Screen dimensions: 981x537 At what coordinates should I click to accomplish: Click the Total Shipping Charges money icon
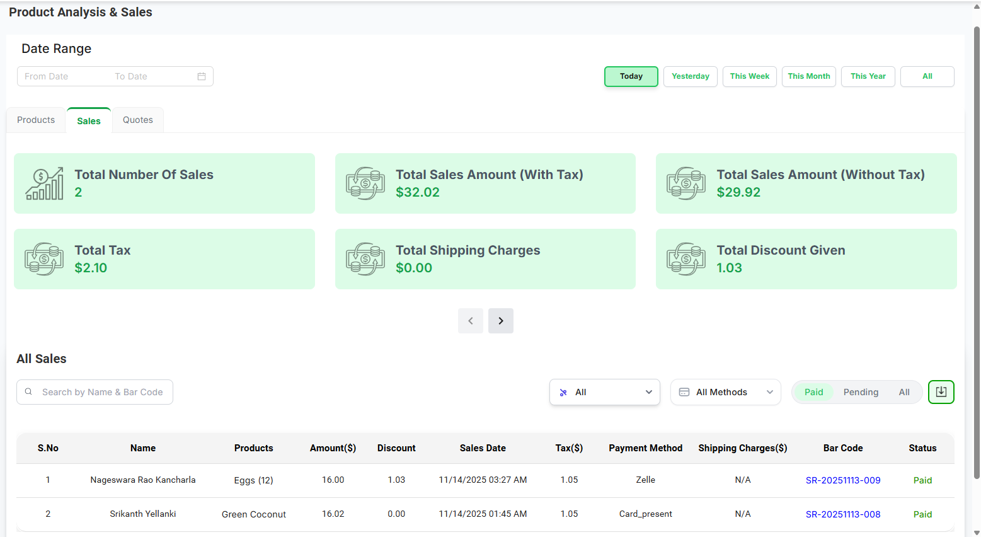coord(365,259)
